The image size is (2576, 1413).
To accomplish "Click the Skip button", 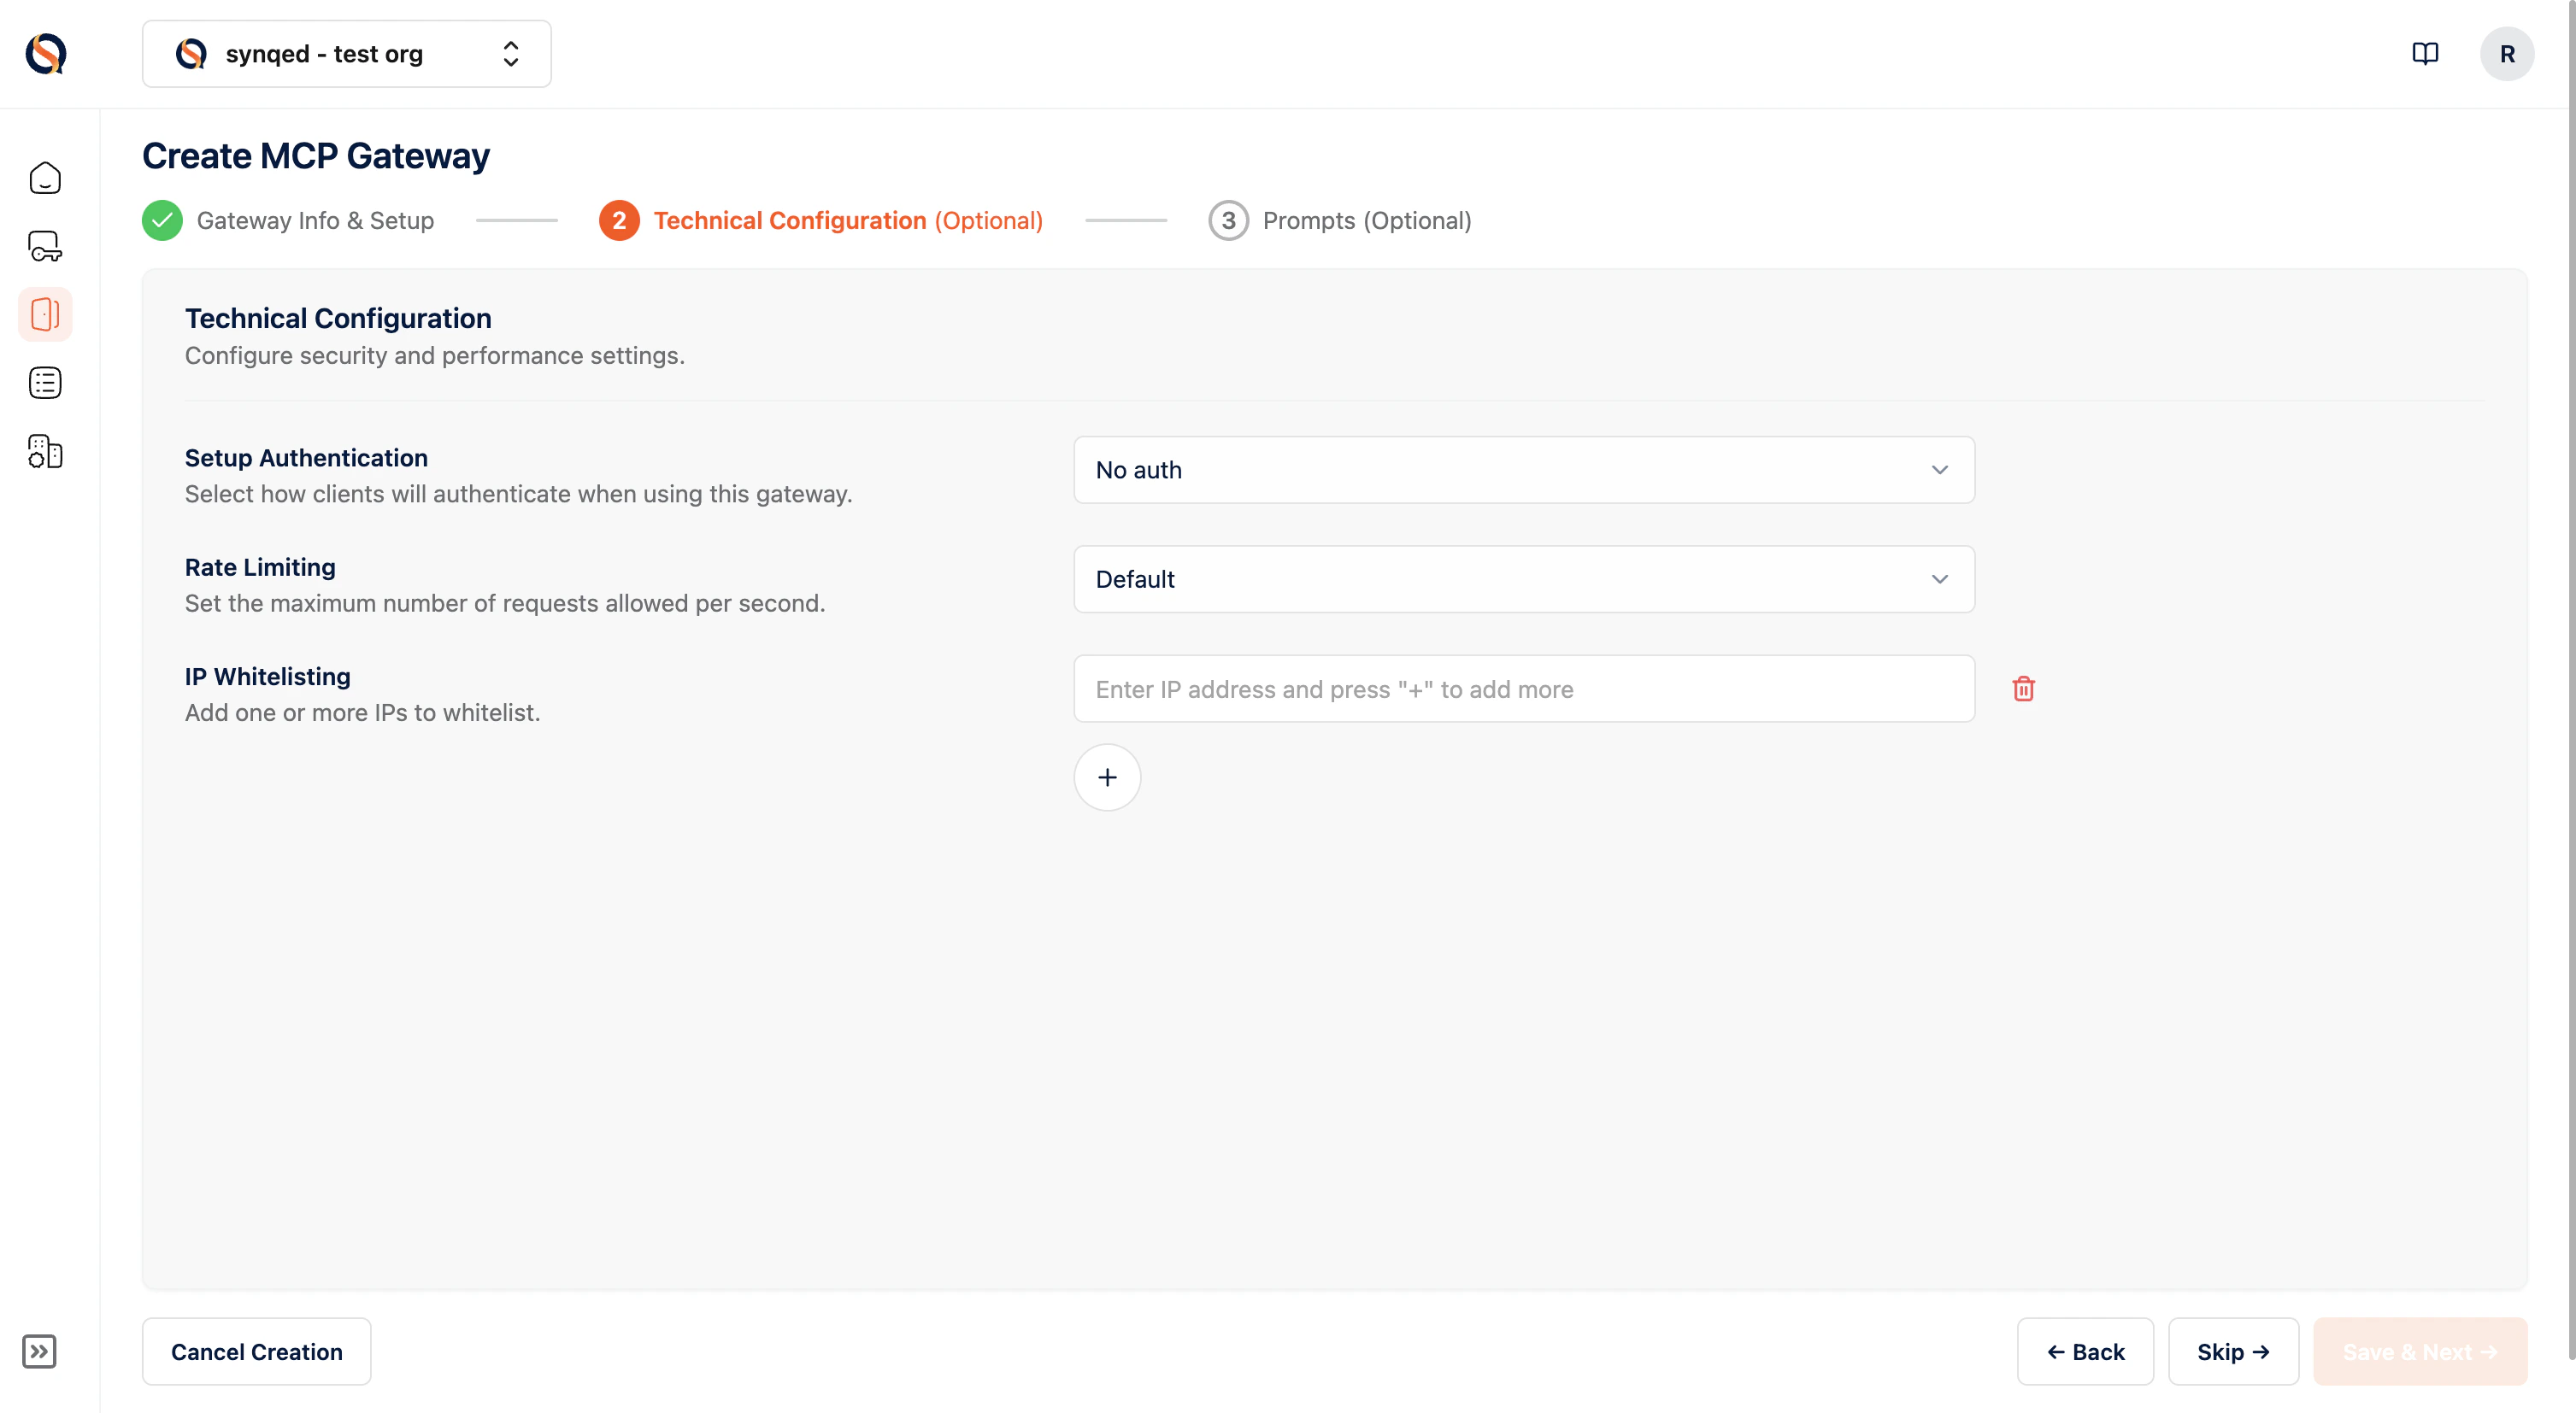I will (2233, 1351).
